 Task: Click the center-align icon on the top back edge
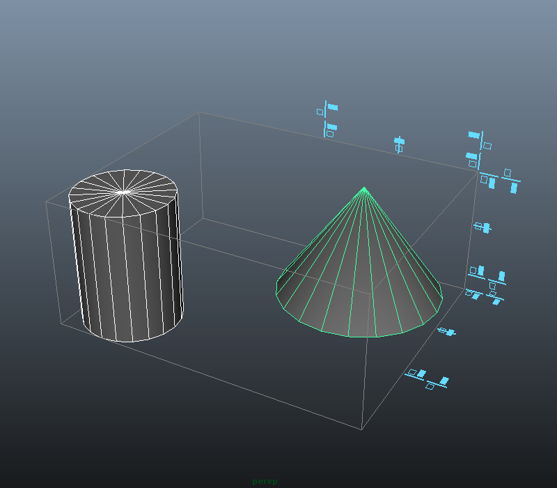399,144
